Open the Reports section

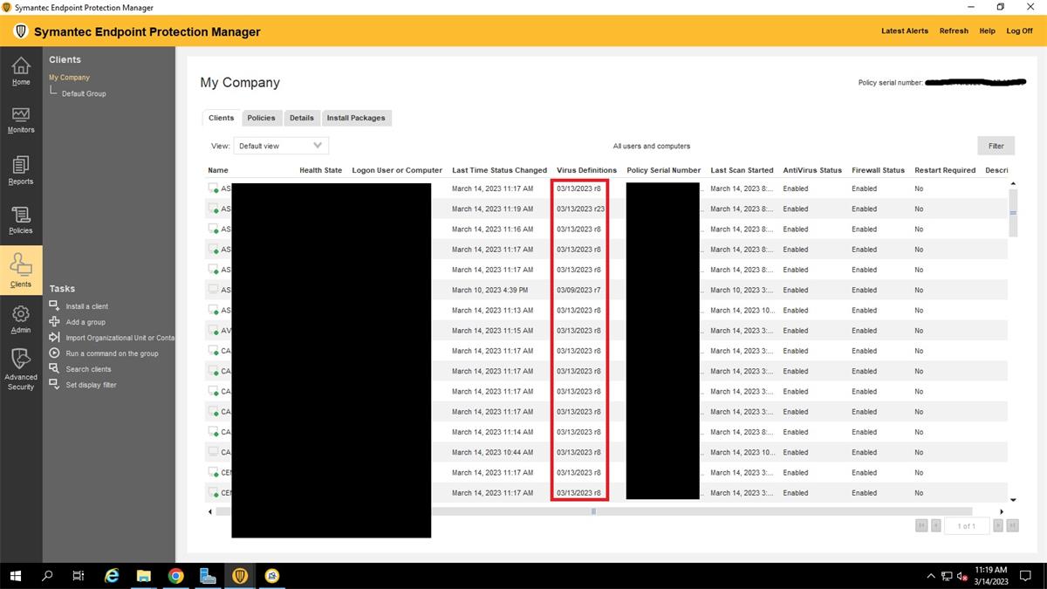21,169
